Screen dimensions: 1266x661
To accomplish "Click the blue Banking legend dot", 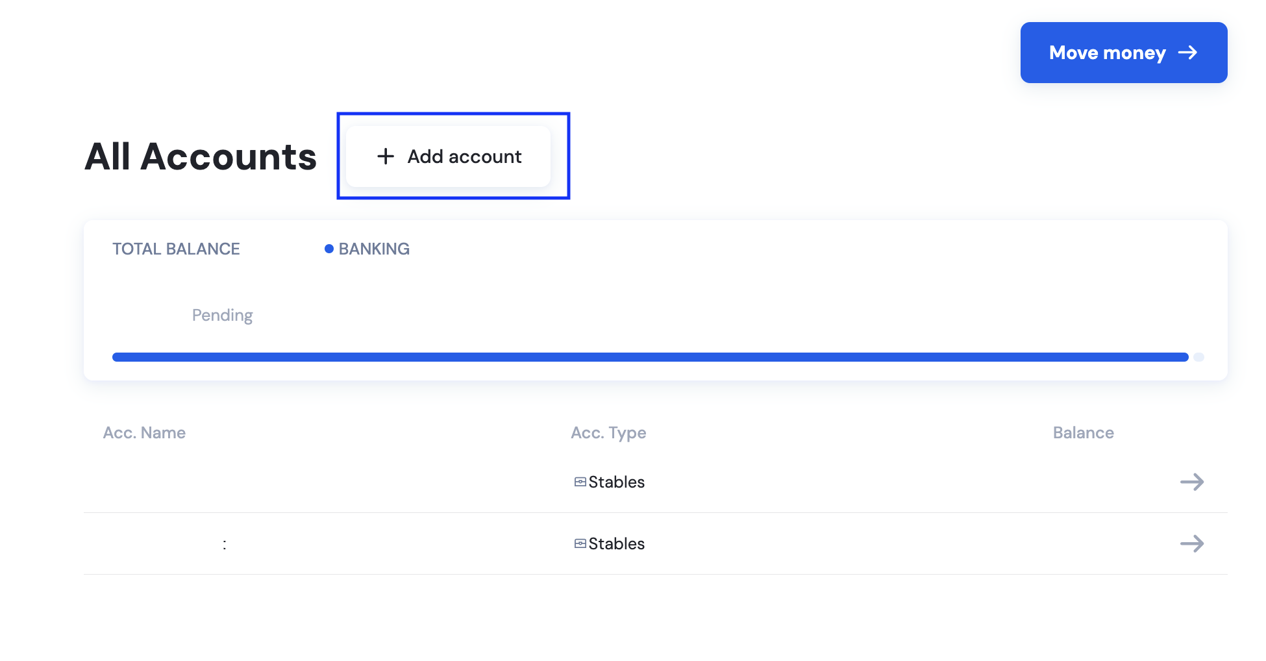I will click(329, 249).
